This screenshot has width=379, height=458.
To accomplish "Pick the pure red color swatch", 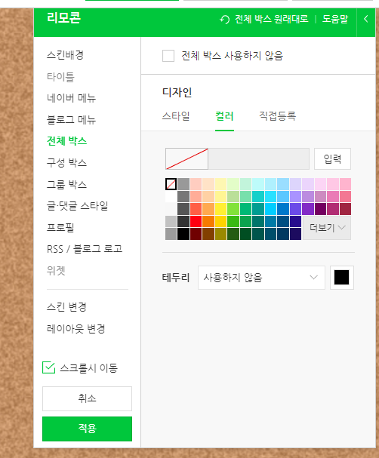I will (x=196, y=222).
